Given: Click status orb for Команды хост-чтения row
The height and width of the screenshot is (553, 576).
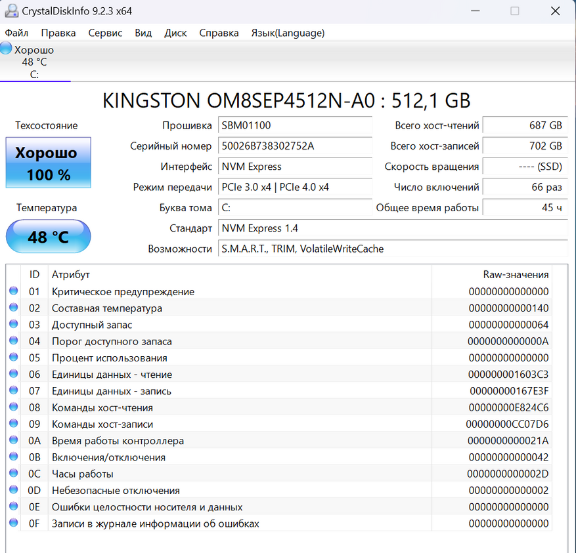Looking at the screenshot, I should coord(14,406).
